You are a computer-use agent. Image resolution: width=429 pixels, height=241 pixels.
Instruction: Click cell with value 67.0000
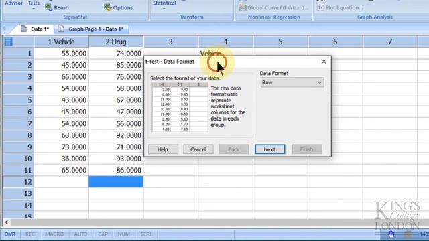[x=116, y=100]
